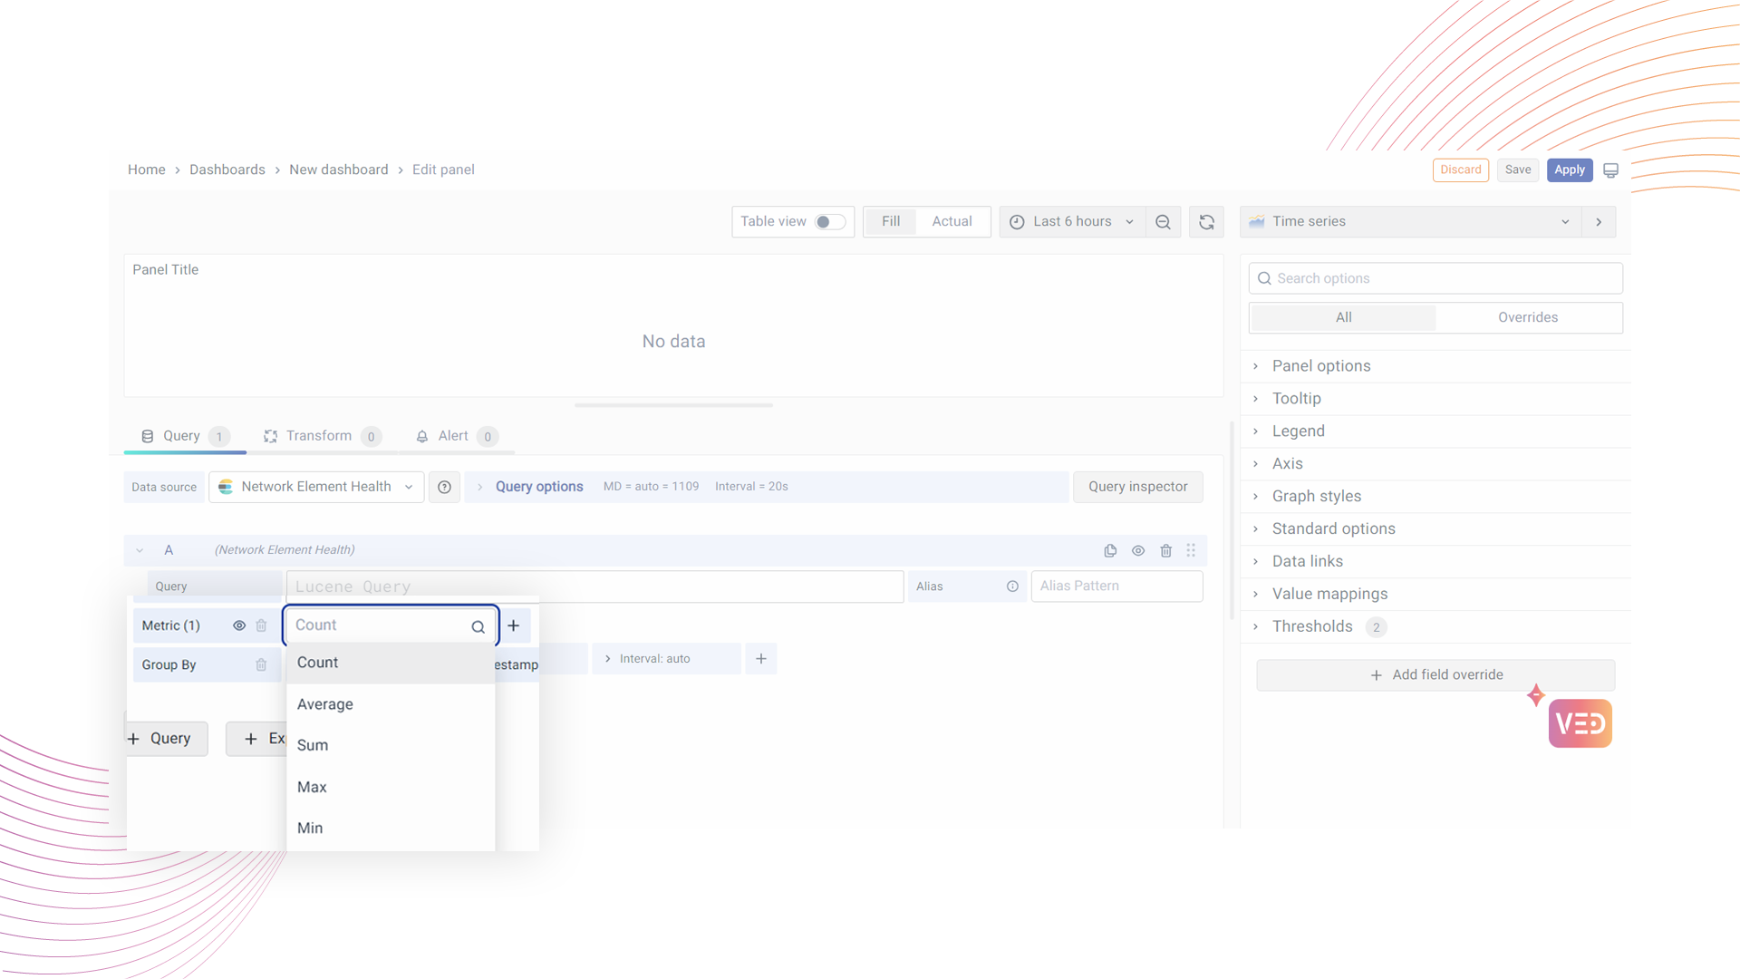Click the refresh dashboard icon
Image resolution: width=1740 pixels, height=979 pixels.
pos(1206,222)
